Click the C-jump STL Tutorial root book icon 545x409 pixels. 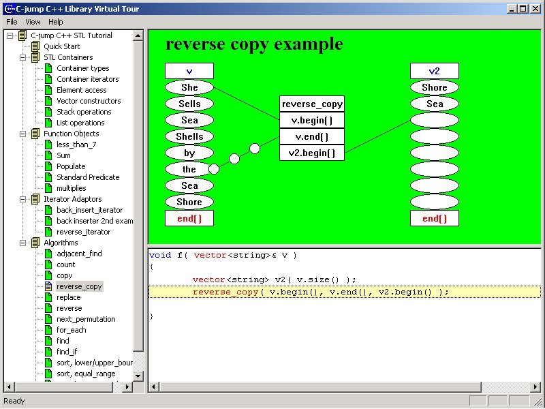(22, 35)
